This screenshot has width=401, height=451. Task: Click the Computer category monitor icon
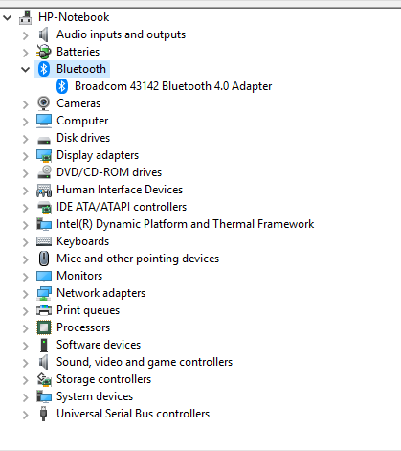(x=44, y=121)
